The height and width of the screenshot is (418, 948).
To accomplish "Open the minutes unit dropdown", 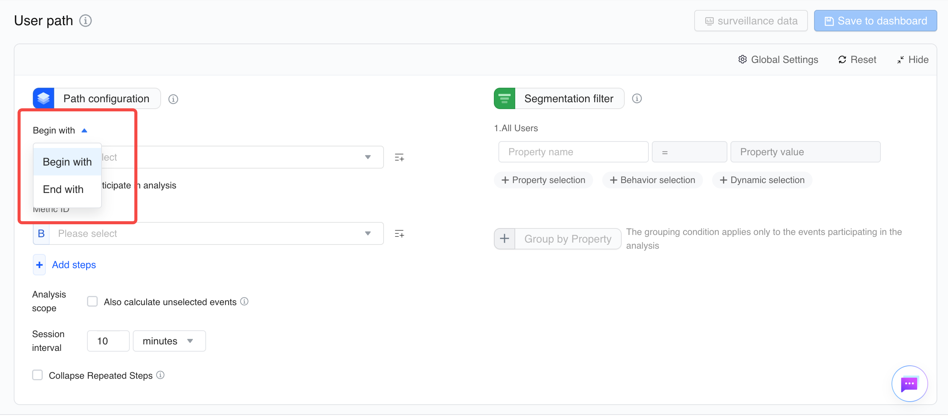I will point(169,341).
